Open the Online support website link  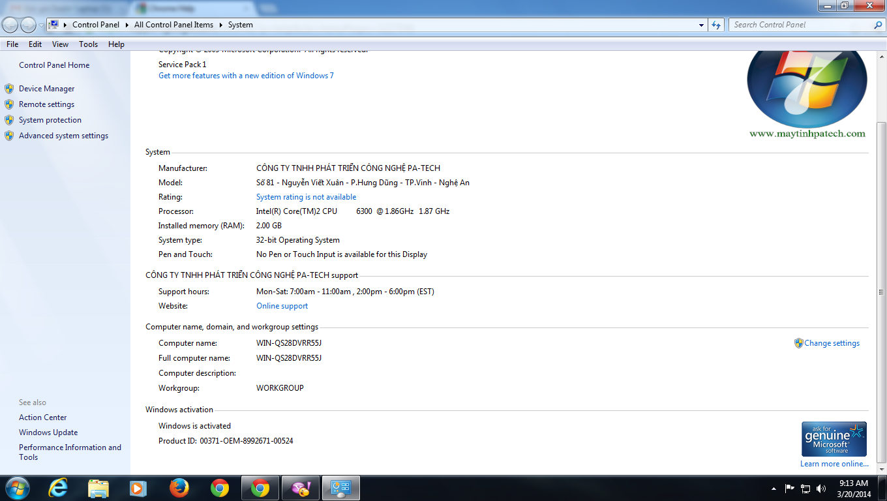282,306
